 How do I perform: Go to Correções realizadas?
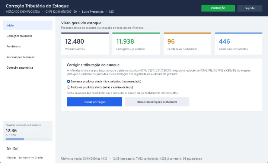coord(28,36)
